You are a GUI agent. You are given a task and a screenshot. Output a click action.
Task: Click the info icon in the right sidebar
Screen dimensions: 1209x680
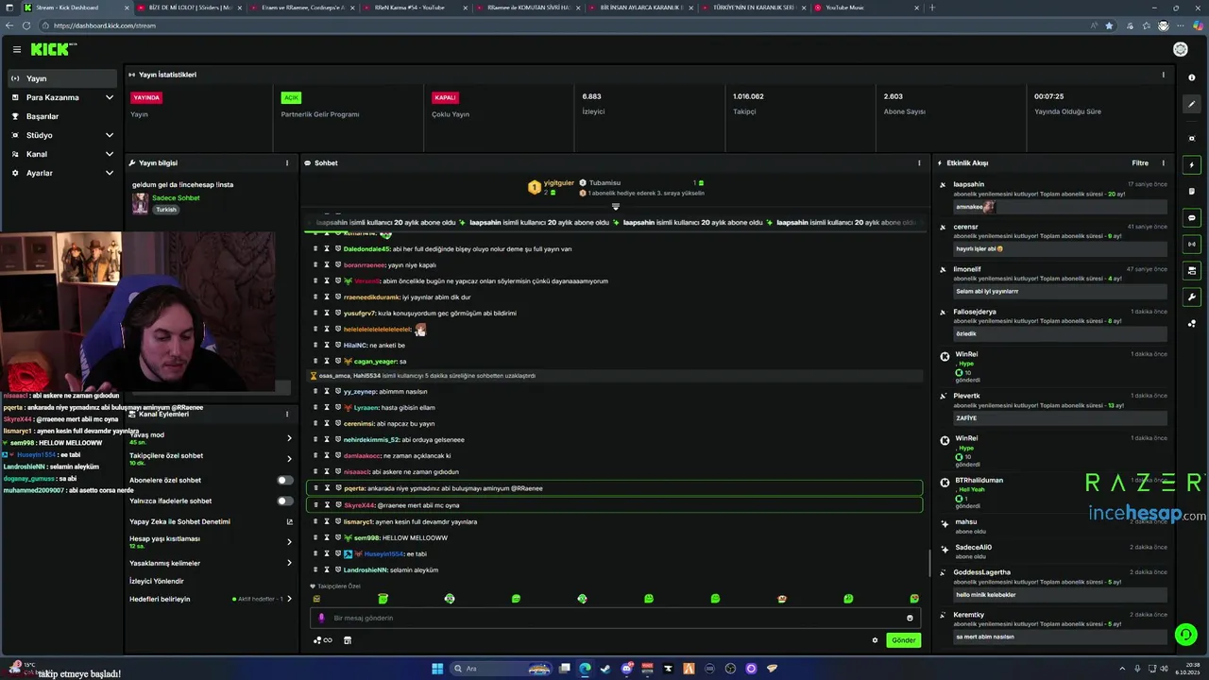tap(1192, 77)
